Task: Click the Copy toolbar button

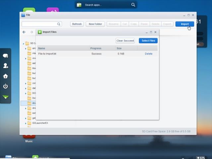Action: 134,24
